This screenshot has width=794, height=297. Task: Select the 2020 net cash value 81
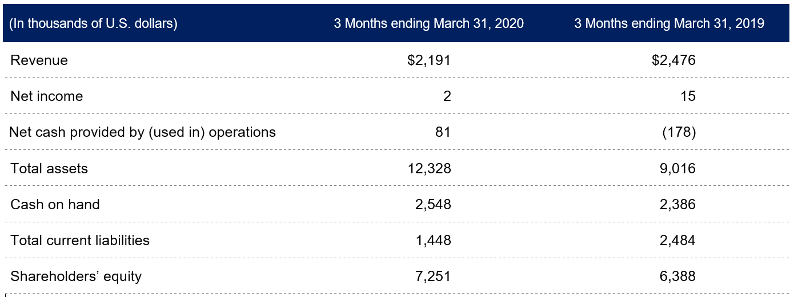point(443,132)
